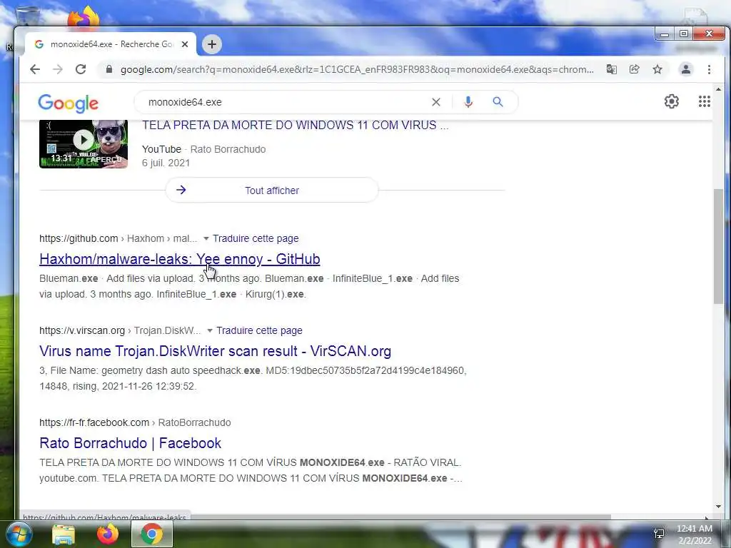Open the Google apps grid
Viewport: 731px width, 548px height.
click(x=705, y=101)
